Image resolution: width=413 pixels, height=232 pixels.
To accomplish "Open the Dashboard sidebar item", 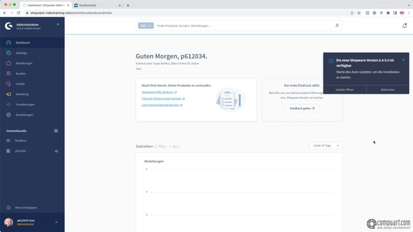I will (x=32, y=42).
